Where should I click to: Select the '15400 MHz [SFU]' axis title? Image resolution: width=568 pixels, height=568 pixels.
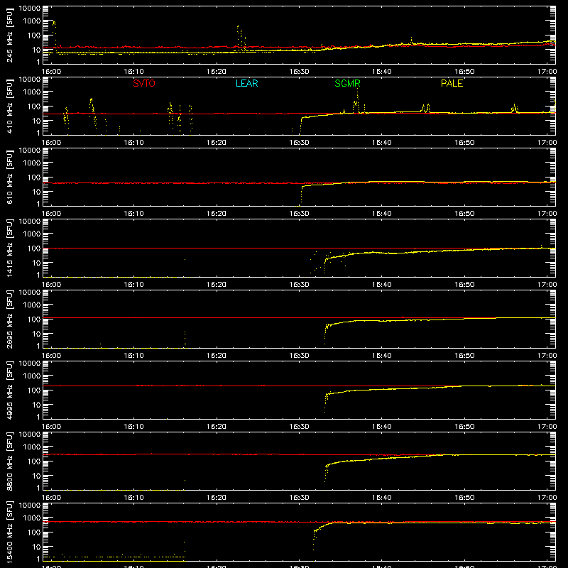(10, 532)
